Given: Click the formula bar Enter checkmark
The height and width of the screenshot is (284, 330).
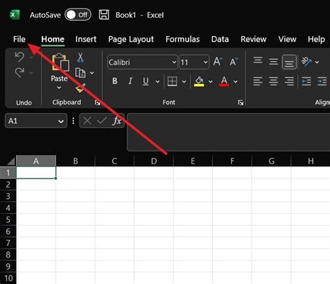Looking at the screenshot, I should click(102, 121).
